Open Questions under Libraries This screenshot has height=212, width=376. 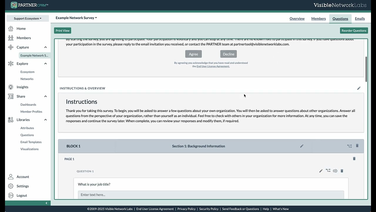click(27, 135)
